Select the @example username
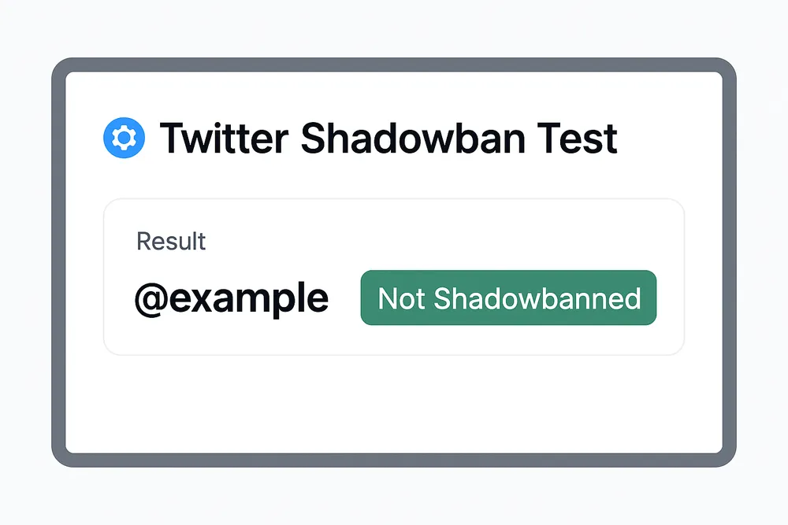This screenshot has width=788, height=525. (x=232, y=299)
